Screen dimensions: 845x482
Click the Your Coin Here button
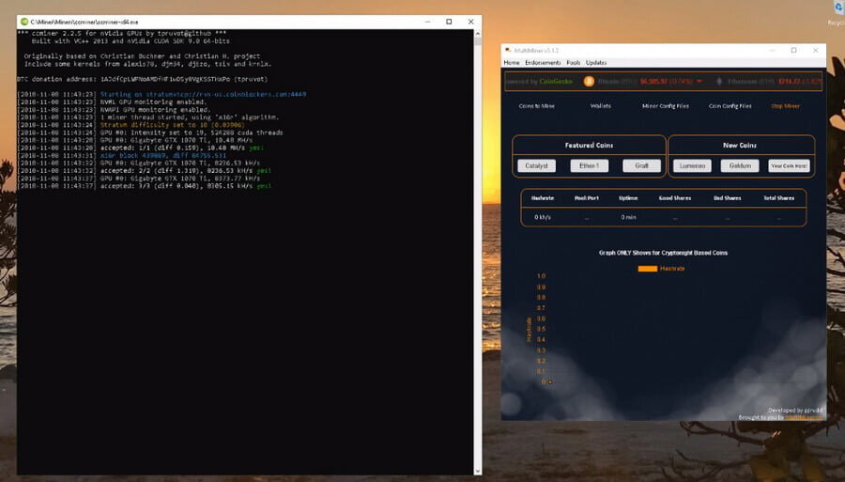point(789,165)
